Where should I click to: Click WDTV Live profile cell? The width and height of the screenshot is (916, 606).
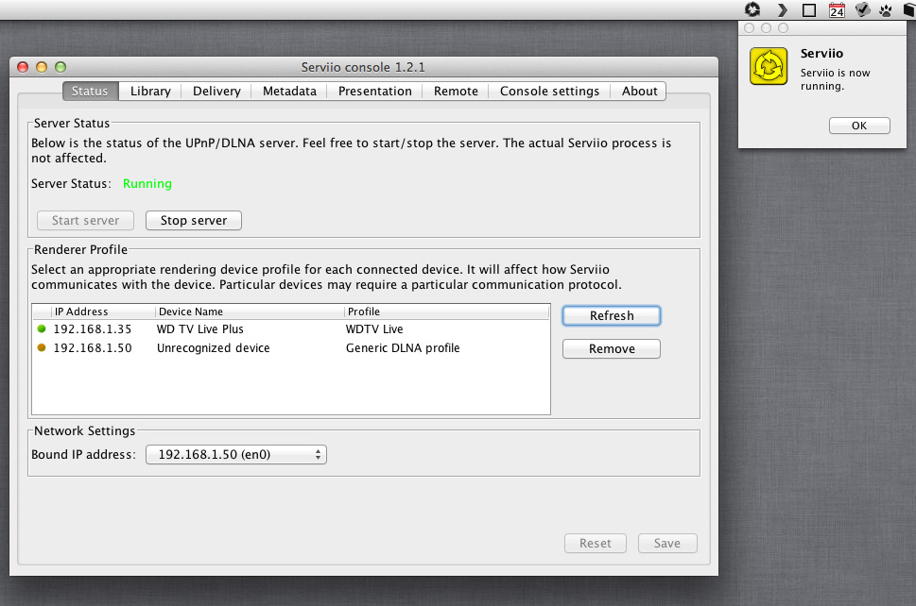[374, 328]
